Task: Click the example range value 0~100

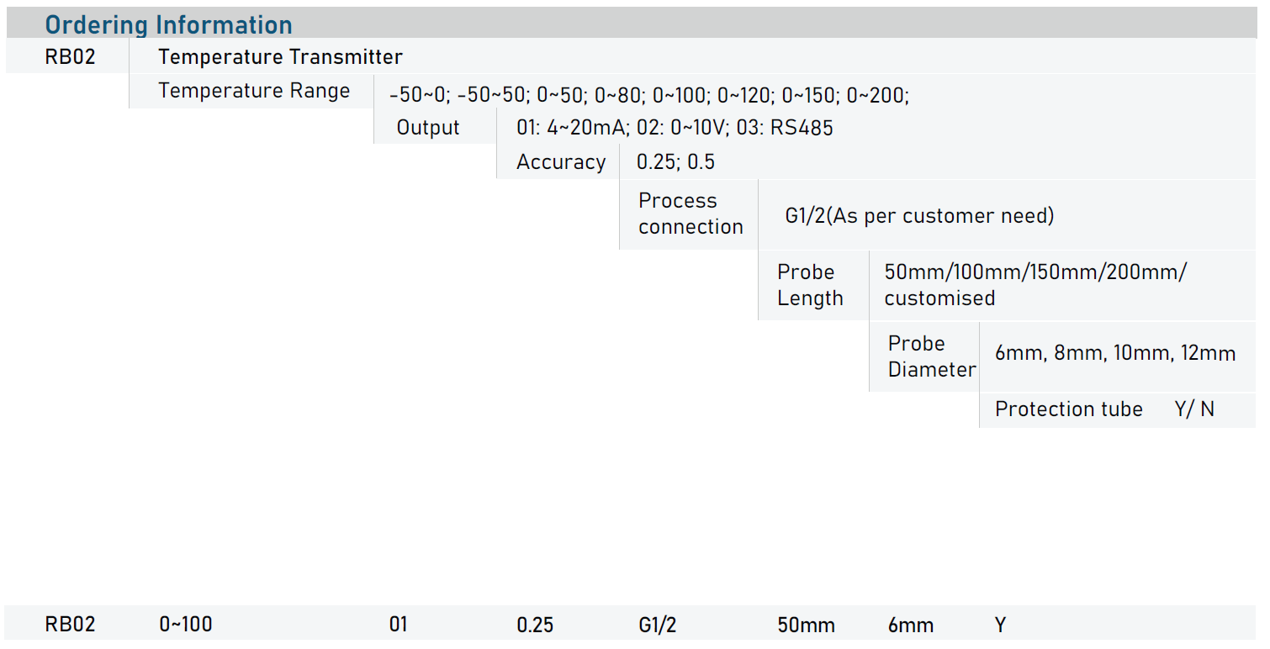Action: [186, 625]
